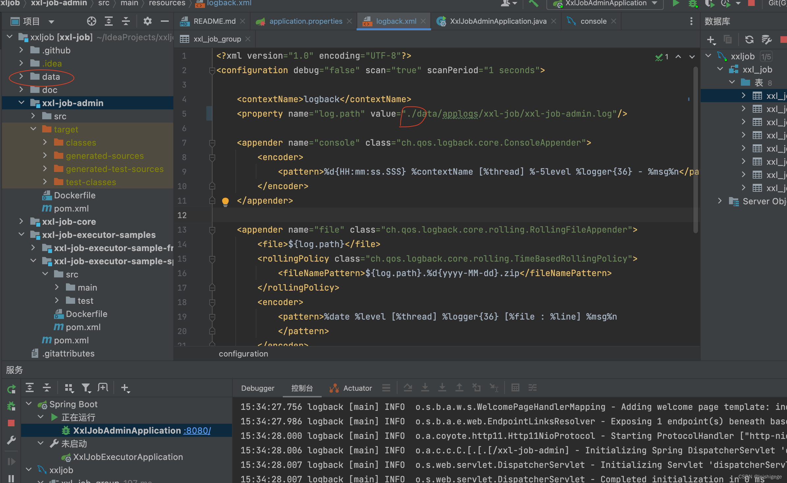787x483 pixels.
Task: Toggle fold marker at appender file line 13
Action: pyautogui.click(x=212, y=230)
